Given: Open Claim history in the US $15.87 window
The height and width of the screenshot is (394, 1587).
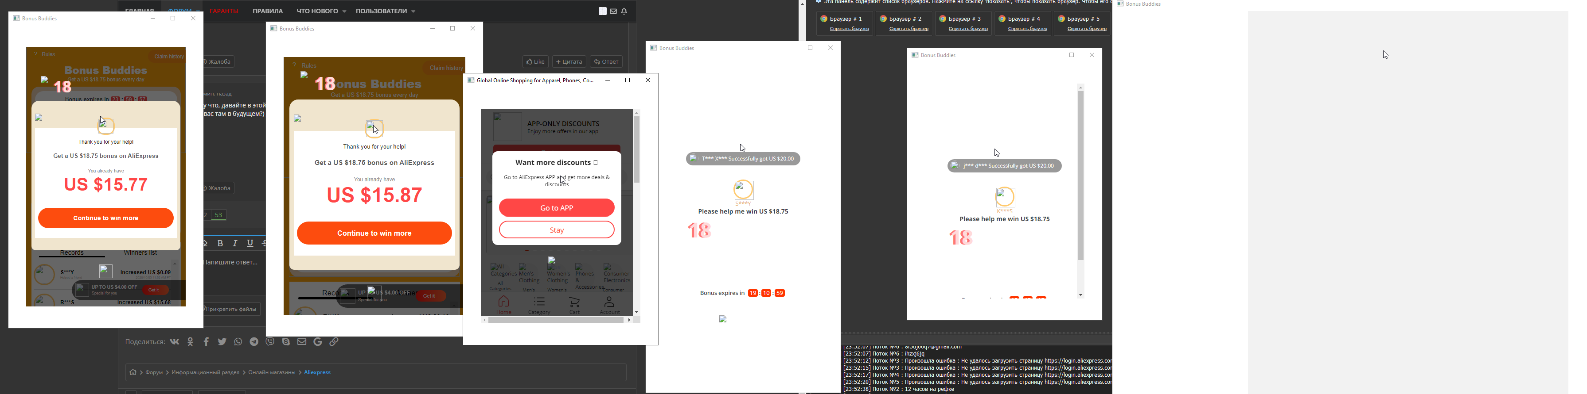Looking at the screenshot, I should point(444,68).
